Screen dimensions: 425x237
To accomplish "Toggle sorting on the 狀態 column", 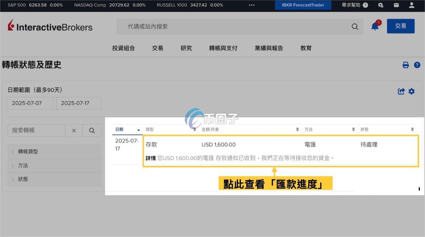I will point(412,129).
